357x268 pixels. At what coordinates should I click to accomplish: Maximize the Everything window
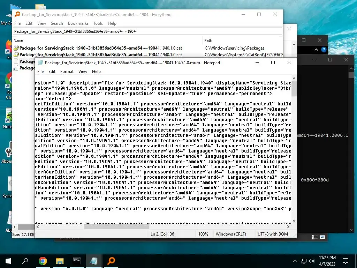259,14
